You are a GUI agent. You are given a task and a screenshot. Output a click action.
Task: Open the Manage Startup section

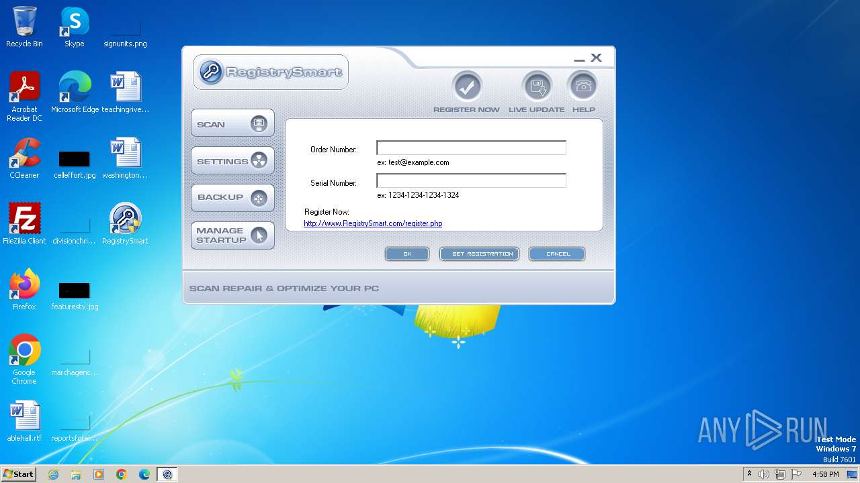pyautogui.click(x=232, y=235)
